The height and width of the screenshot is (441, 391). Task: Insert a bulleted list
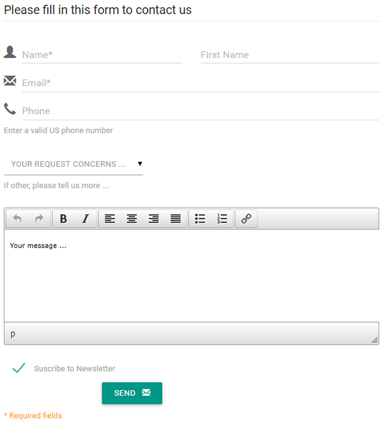click(200, 219)
